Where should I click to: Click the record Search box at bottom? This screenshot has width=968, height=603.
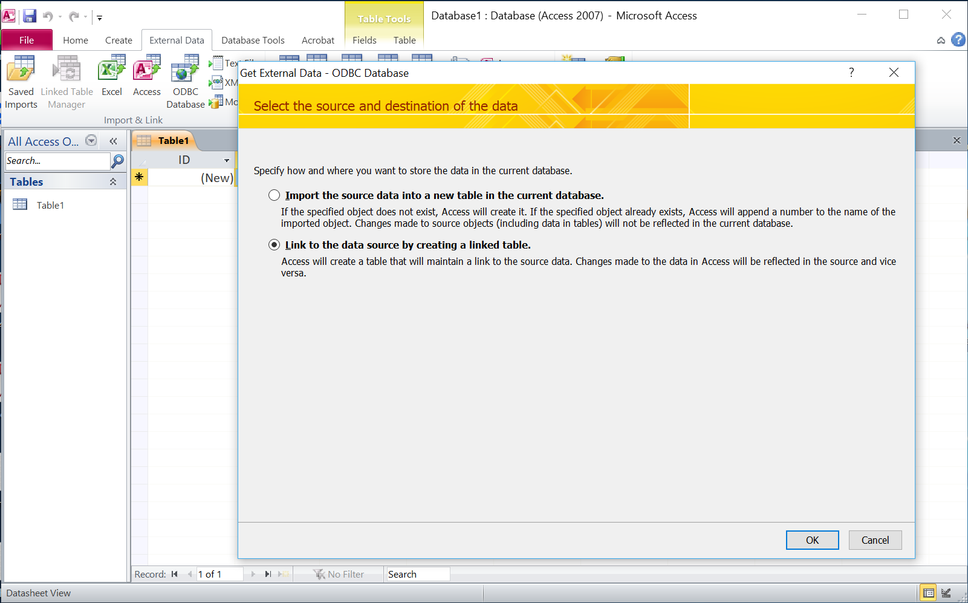coord(418,574)
